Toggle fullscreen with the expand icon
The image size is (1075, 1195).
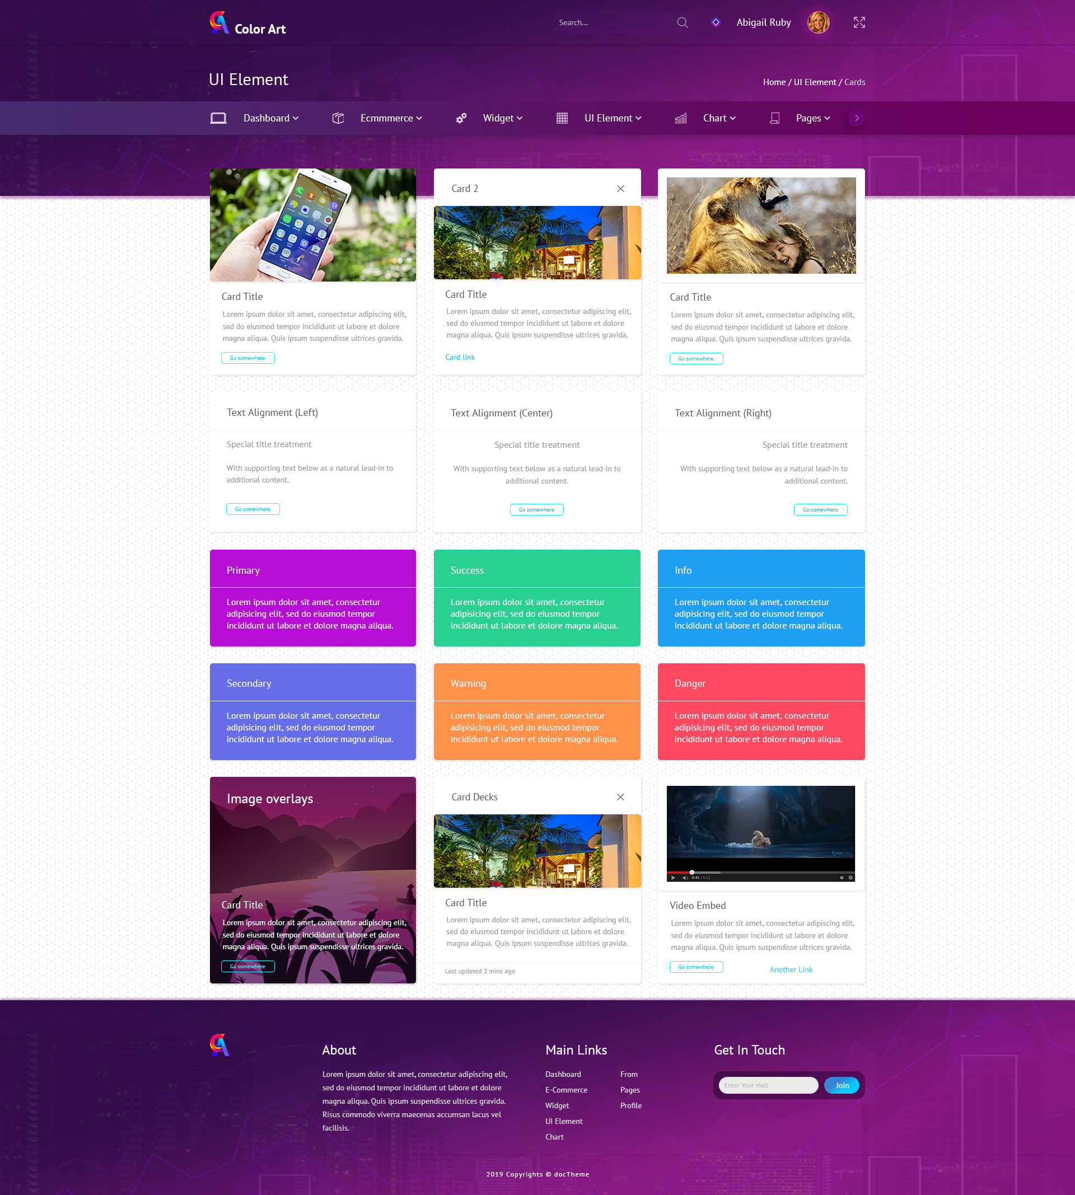[x=859, y=22]
